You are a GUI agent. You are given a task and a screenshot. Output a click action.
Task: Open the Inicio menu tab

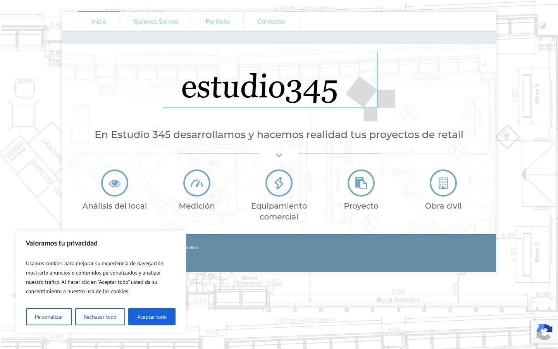pyautogui.click(x=99, y=21)
